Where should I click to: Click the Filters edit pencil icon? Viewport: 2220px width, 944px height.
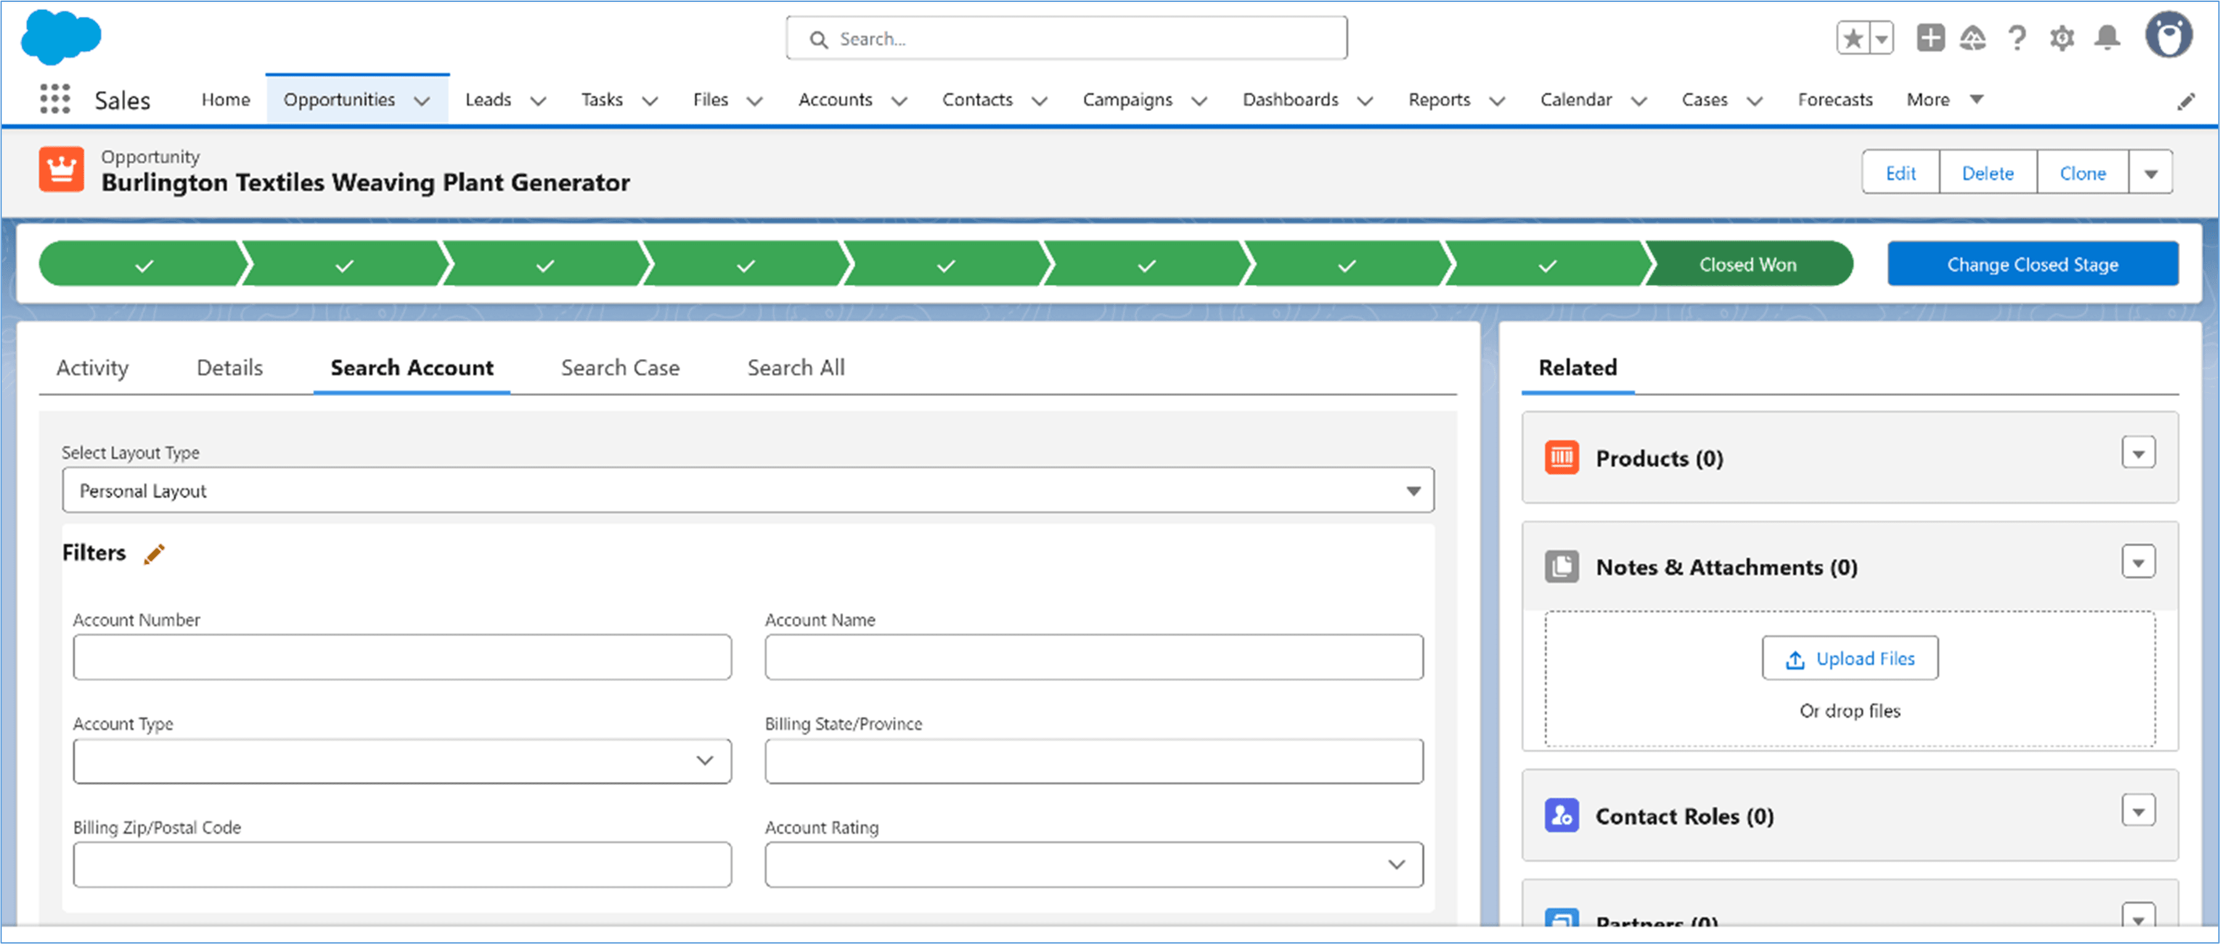153,554
